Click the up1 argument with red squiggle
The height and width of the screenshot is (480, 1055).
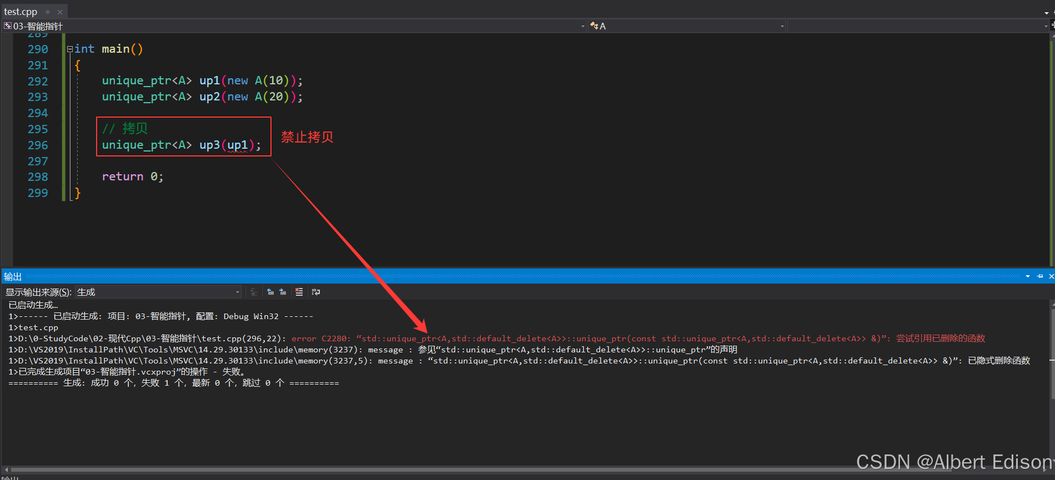coord(237,145)
